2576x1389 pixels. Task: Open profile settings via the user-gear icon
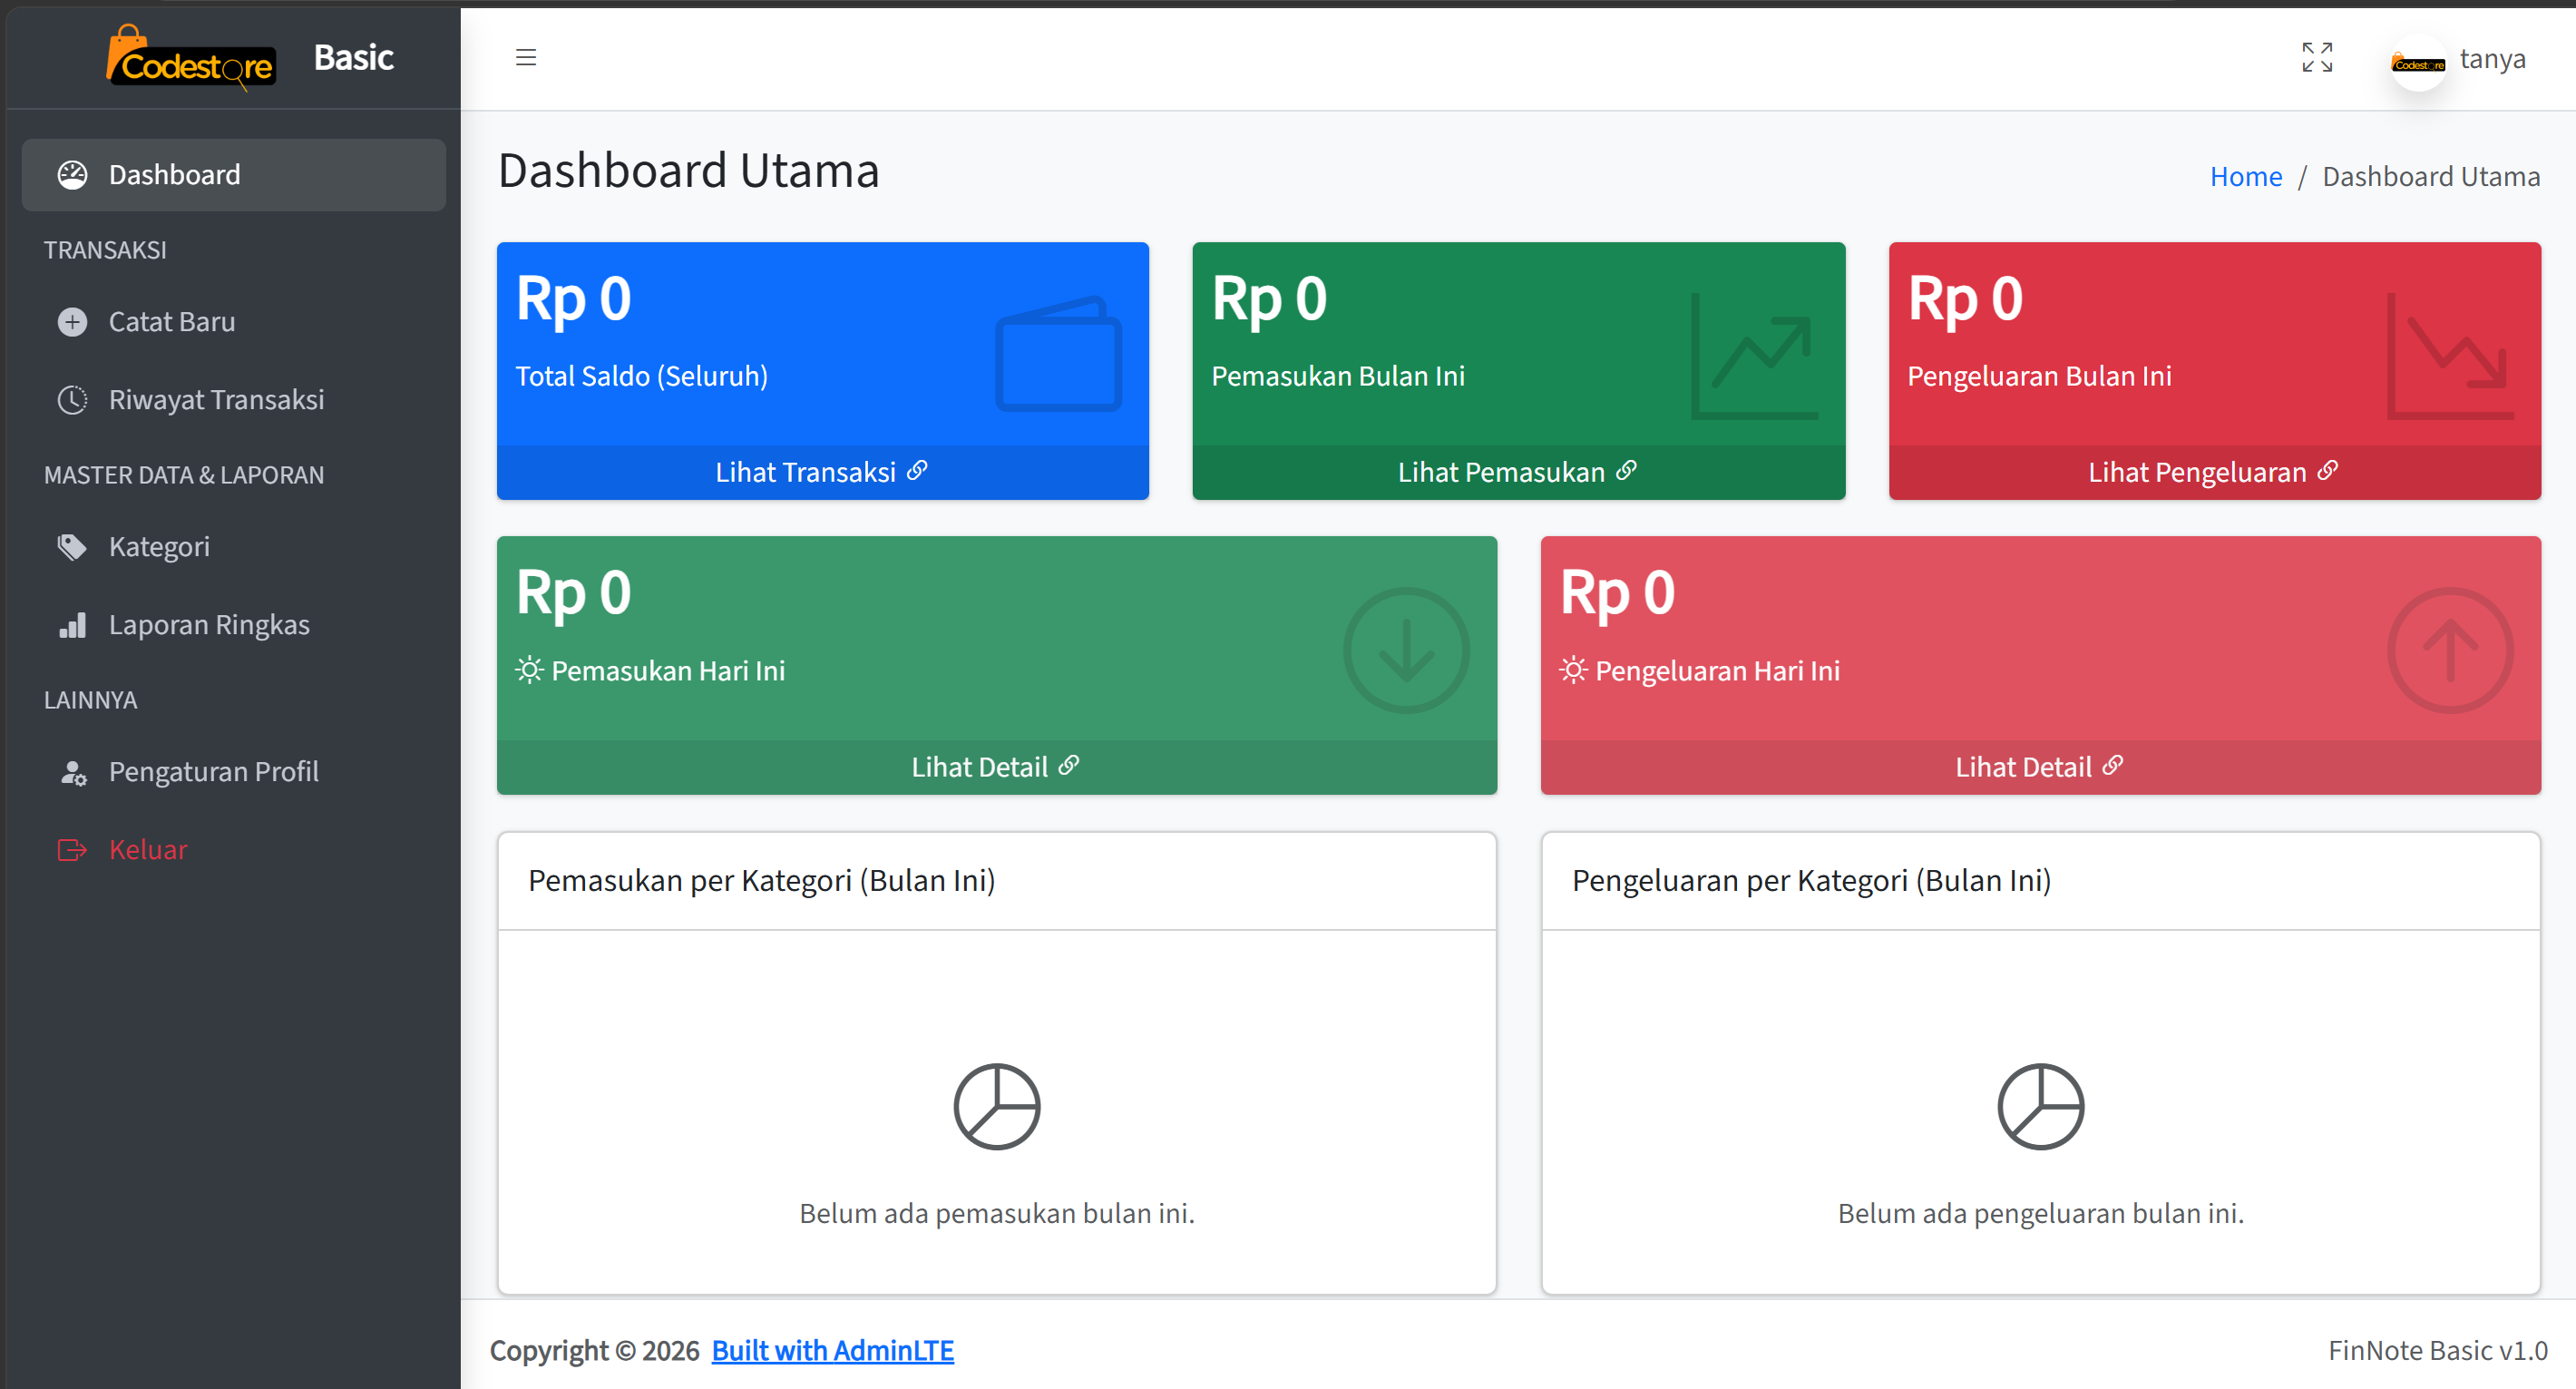(73, 771)
